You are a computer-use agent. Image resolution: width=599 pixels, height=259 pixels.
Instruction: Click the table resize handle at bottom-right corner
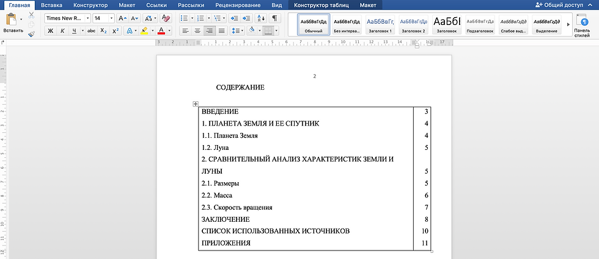[432, 251]
